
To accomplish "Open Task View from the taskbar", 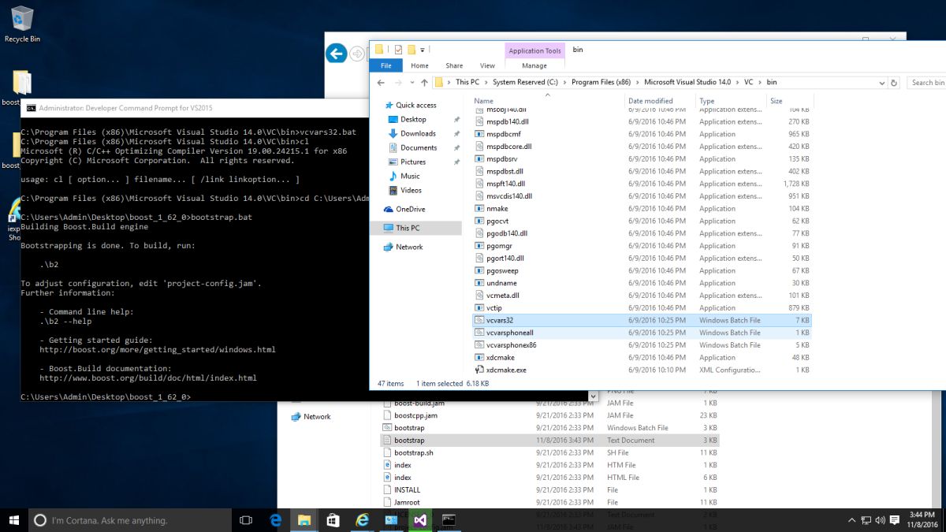I will pyautogui.click(x=245, y=520).
